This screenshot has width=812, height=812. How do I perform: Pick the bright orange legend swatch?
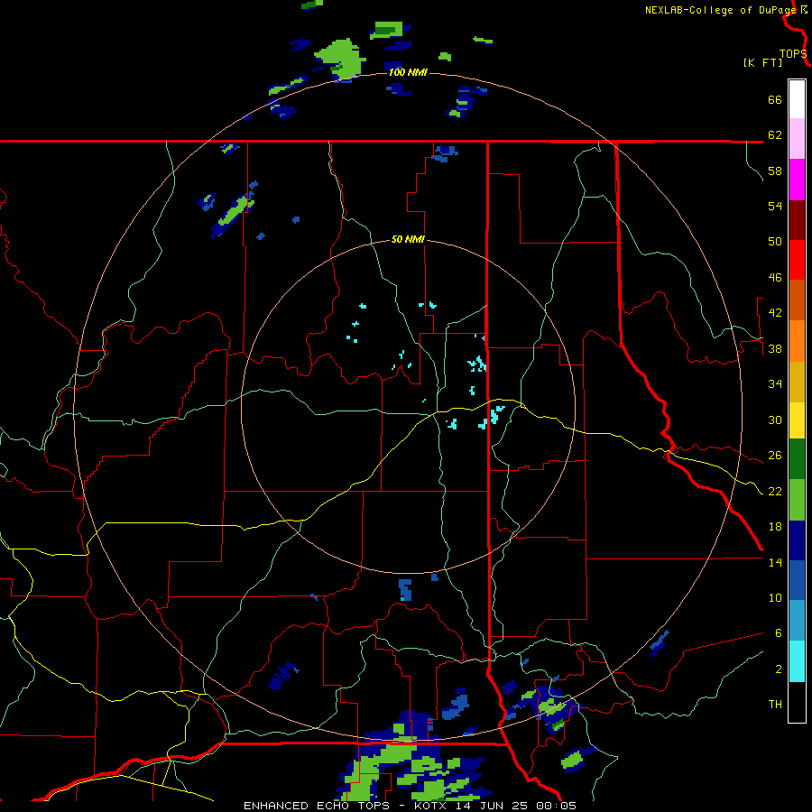(x=797, y=341)
